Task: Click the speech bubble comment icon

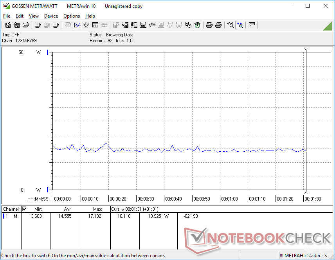Action: pyautogui.click(x=252, y=25)
